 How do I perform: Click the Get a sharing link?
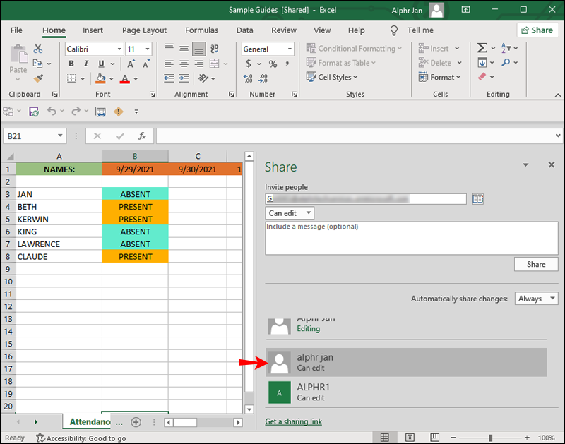click(294, 421)
